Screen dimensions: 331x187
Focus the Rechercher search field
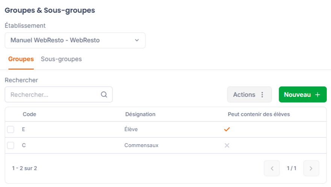(59, 94)
